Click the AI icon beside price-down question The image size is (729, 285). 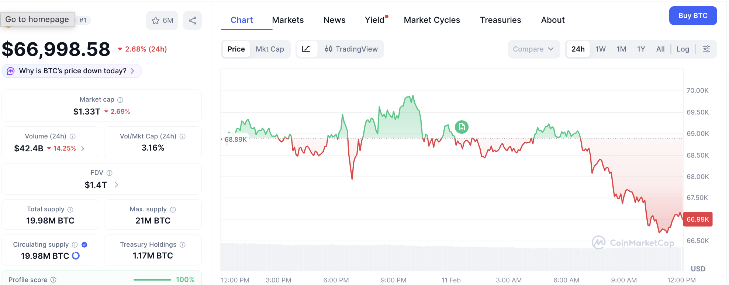tap(11, 71)
